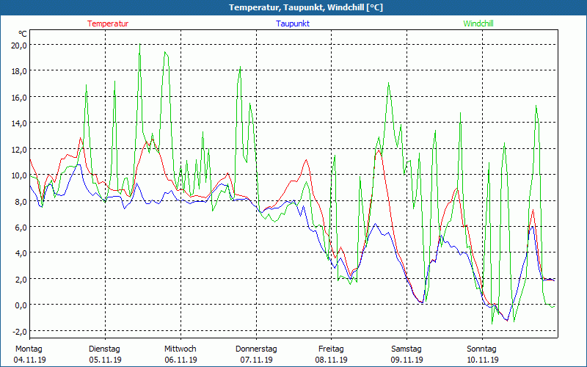Click the Dienstag day label
Screen dimensions: 587x367
click(104, 349)
